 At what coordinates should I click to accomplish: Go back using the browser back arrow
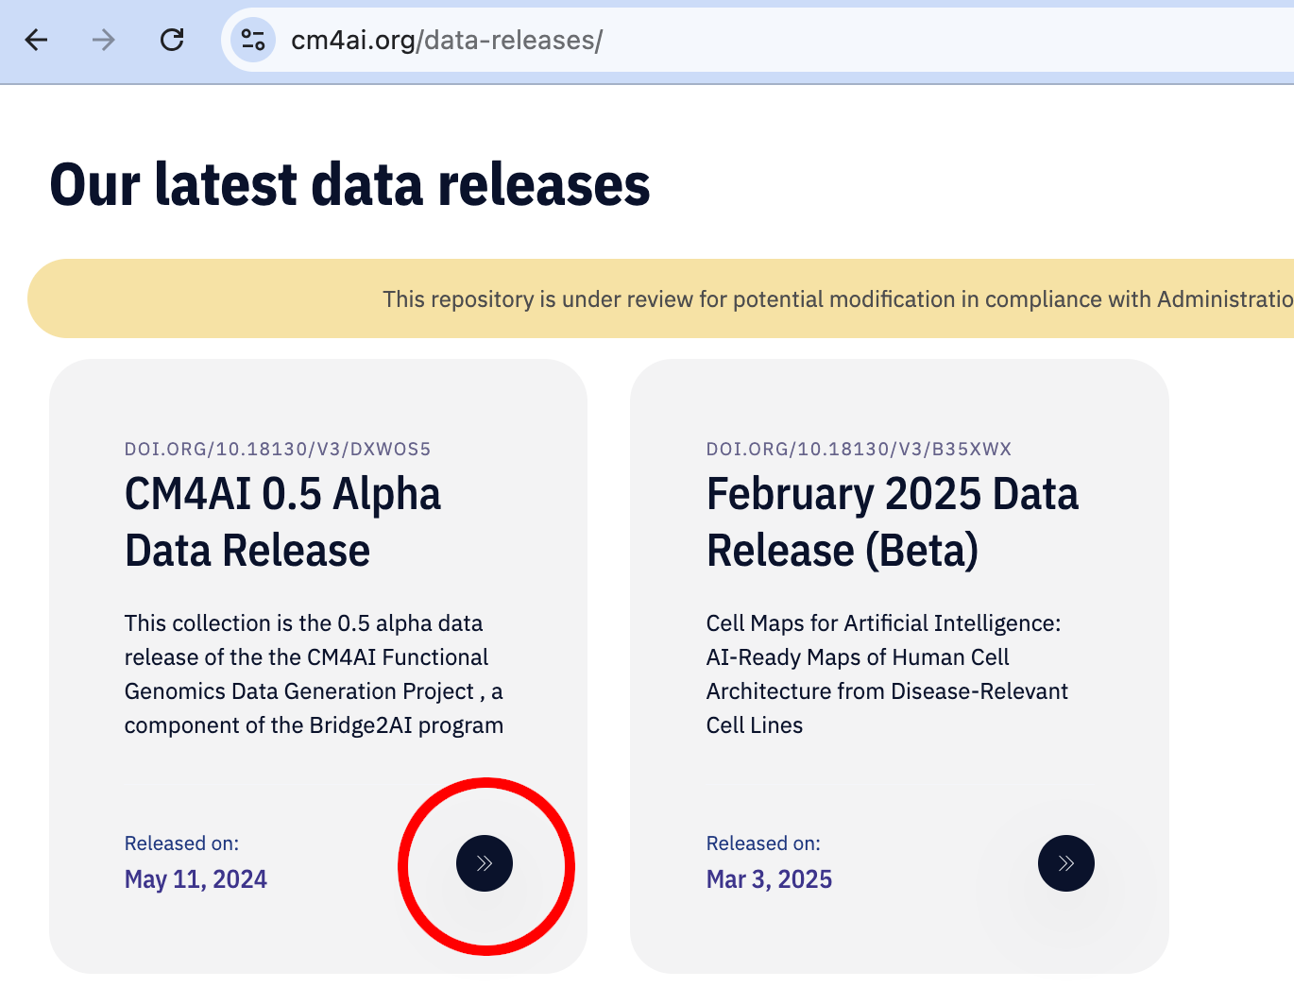36,40
